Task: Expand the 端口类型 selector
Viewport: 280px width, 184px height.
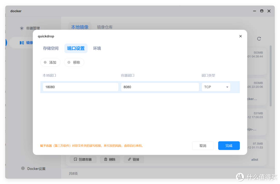Action: [227, 87]
